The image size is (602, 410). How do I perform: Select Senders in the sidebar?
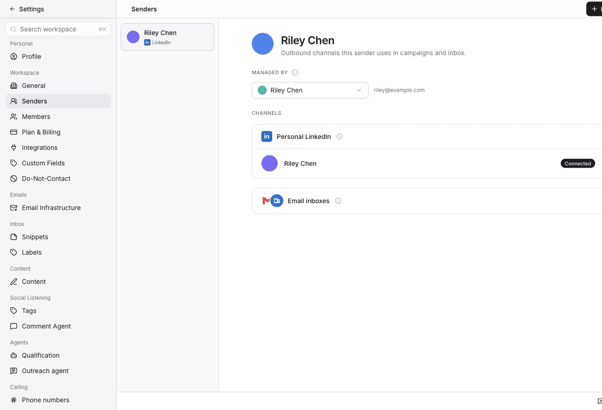click(58, 101)
